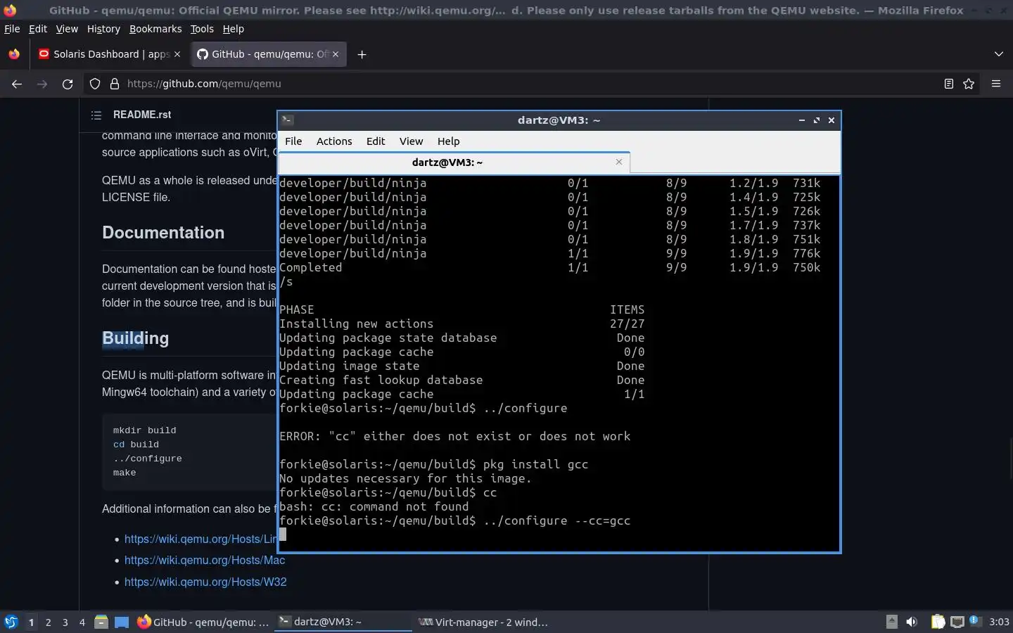Open Firefox File menu
The height and width of the screenshot is (633, 1013).
[x=12, y=29]
